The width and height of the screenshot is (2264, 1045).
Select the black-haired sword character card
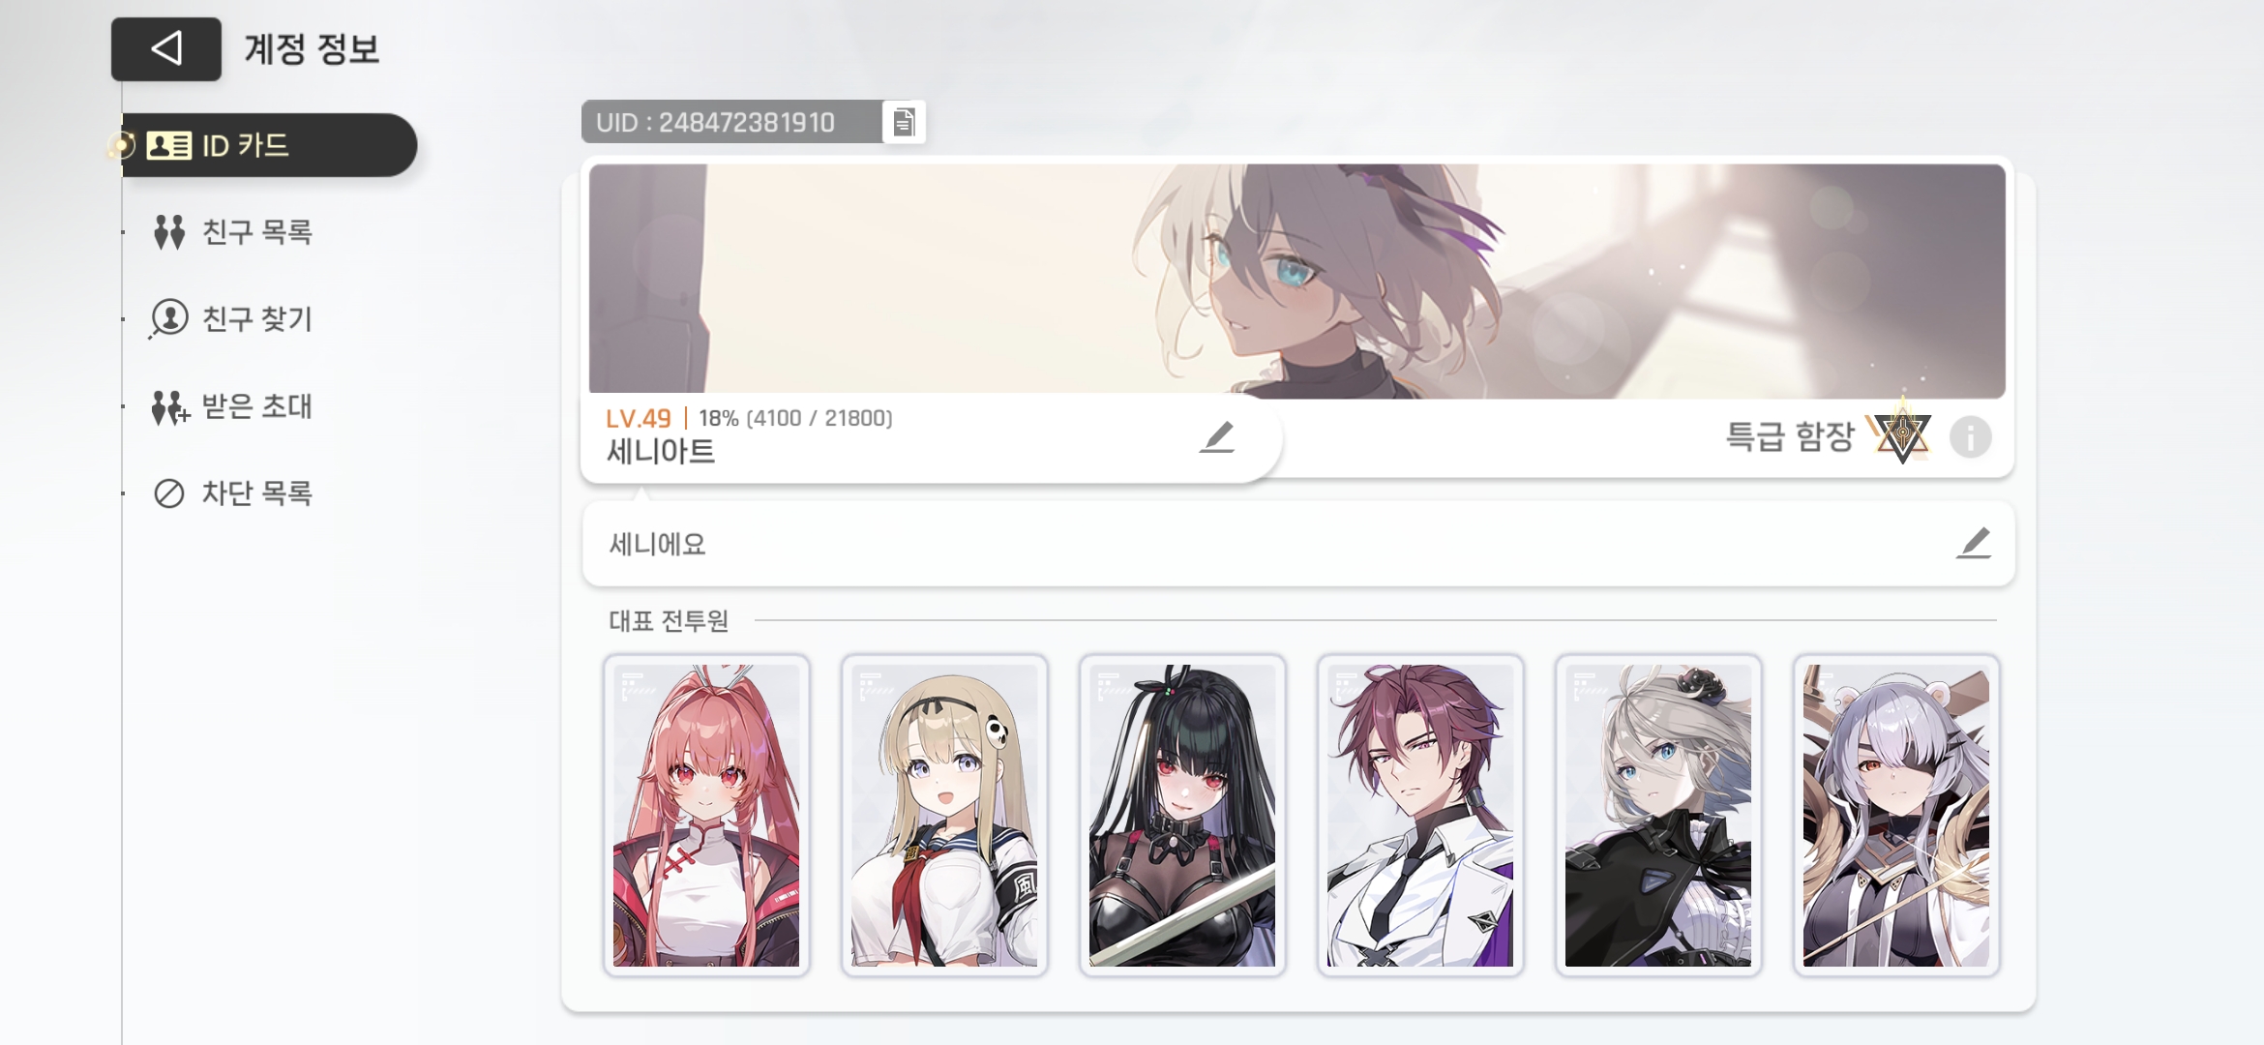(1182, 816)
